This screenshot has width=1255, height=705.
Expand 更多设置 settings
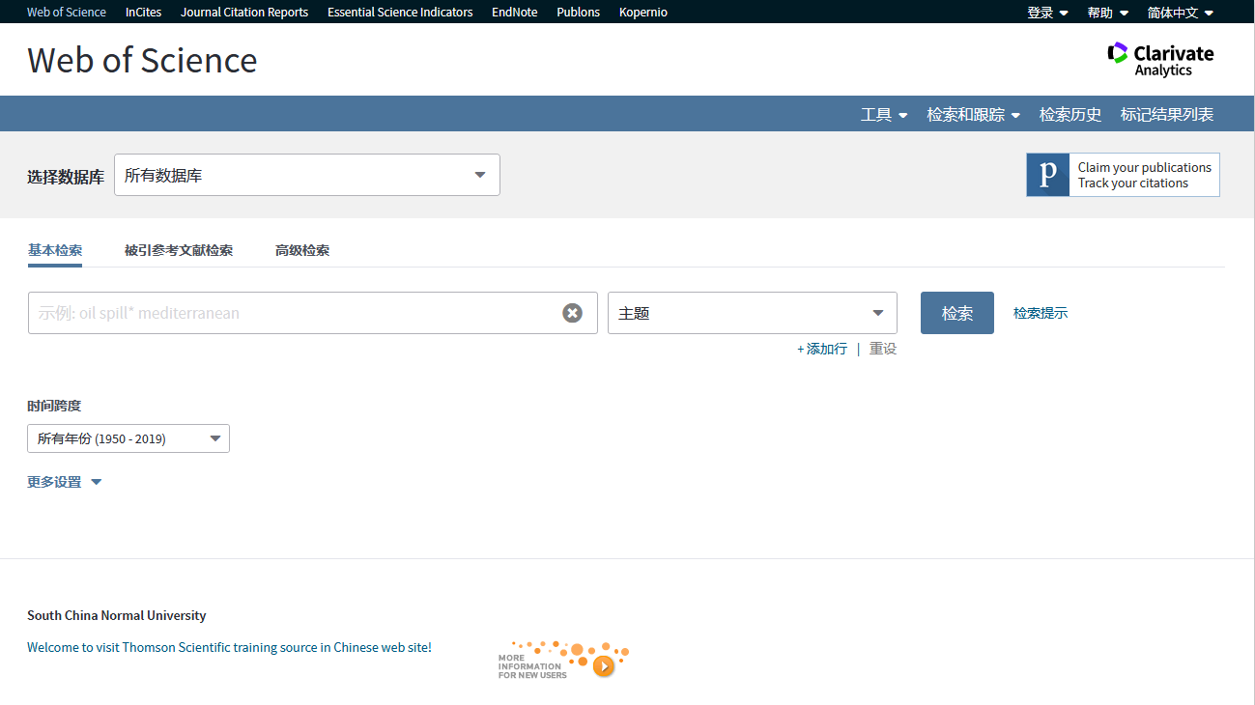click(x=65, y=482)
